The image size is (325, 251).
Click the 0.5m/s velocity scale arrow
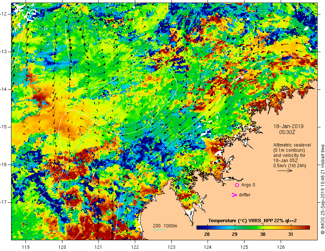point(285,171)
